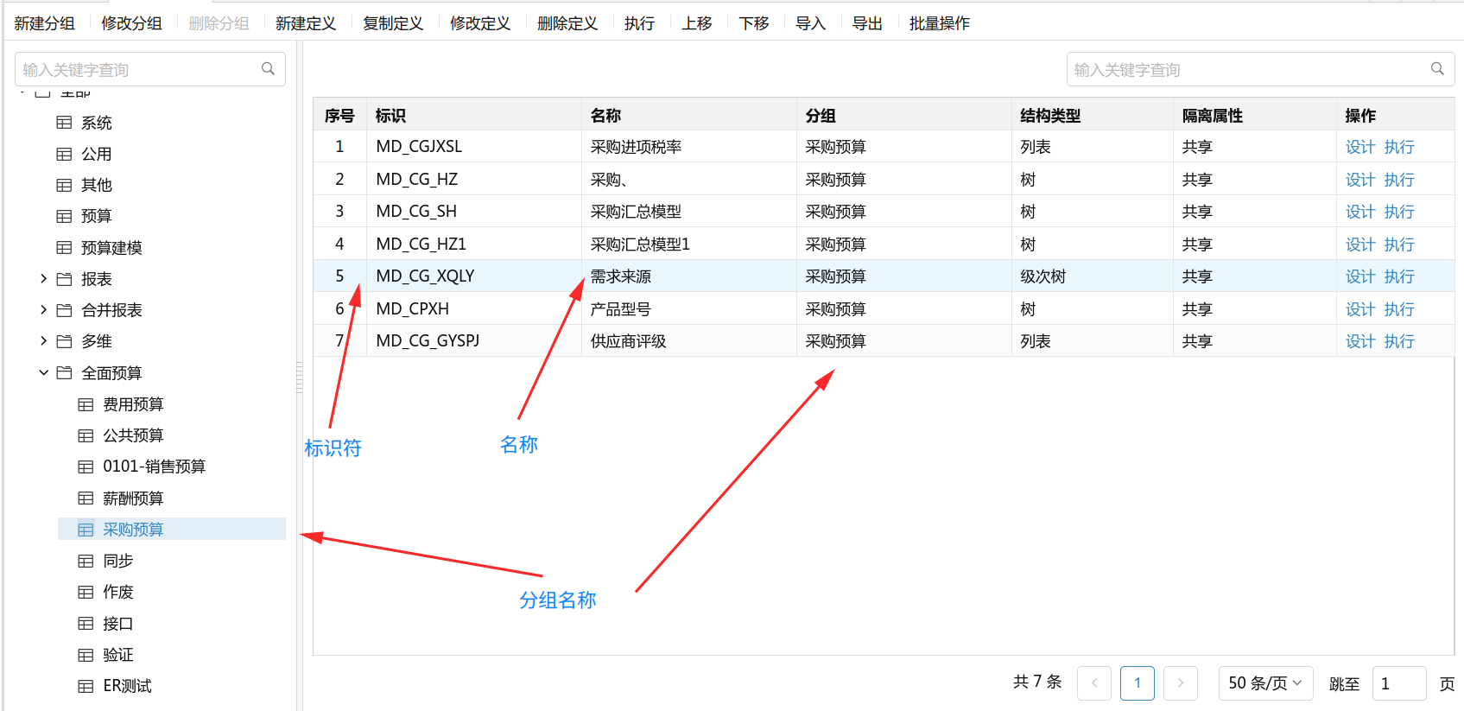Click 执行 link for MD_CG_GYSPJ row
Image resolution: width=1464 pixels, height=711 pixels.
[x=1398, y=341]
